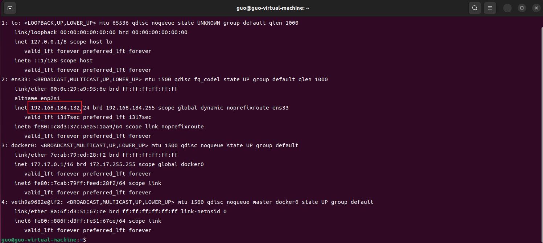Image resolution: width=543 pixels, height=243 pixels.
Task: Open a new terminal tab
Action: tap(10, 8)
